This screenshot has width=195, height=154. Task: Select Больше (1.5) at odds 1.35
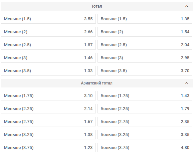pyautogui.click(x=145, y=19)
